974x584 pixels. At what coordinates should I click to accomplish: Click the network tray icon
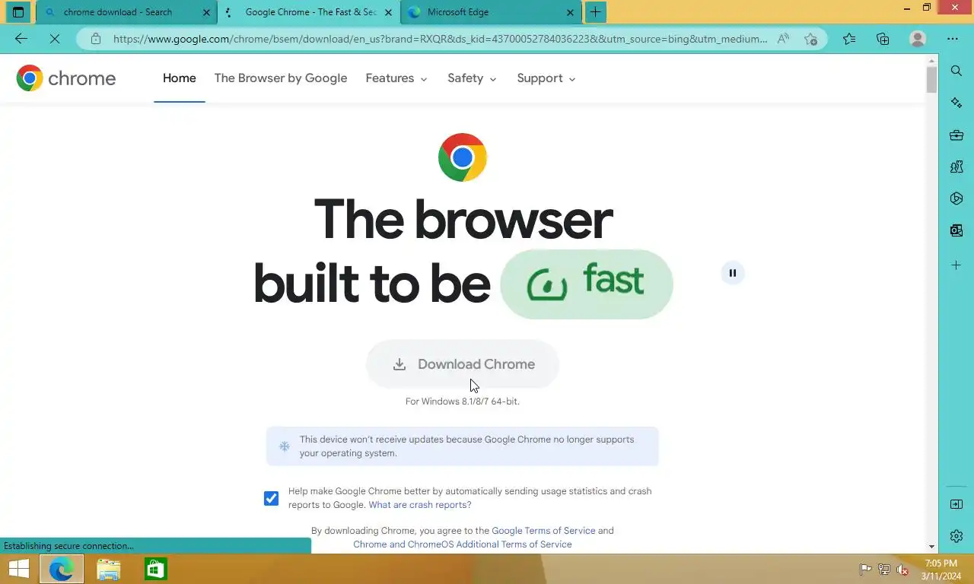pyautogui.click(x=884, y=570)
